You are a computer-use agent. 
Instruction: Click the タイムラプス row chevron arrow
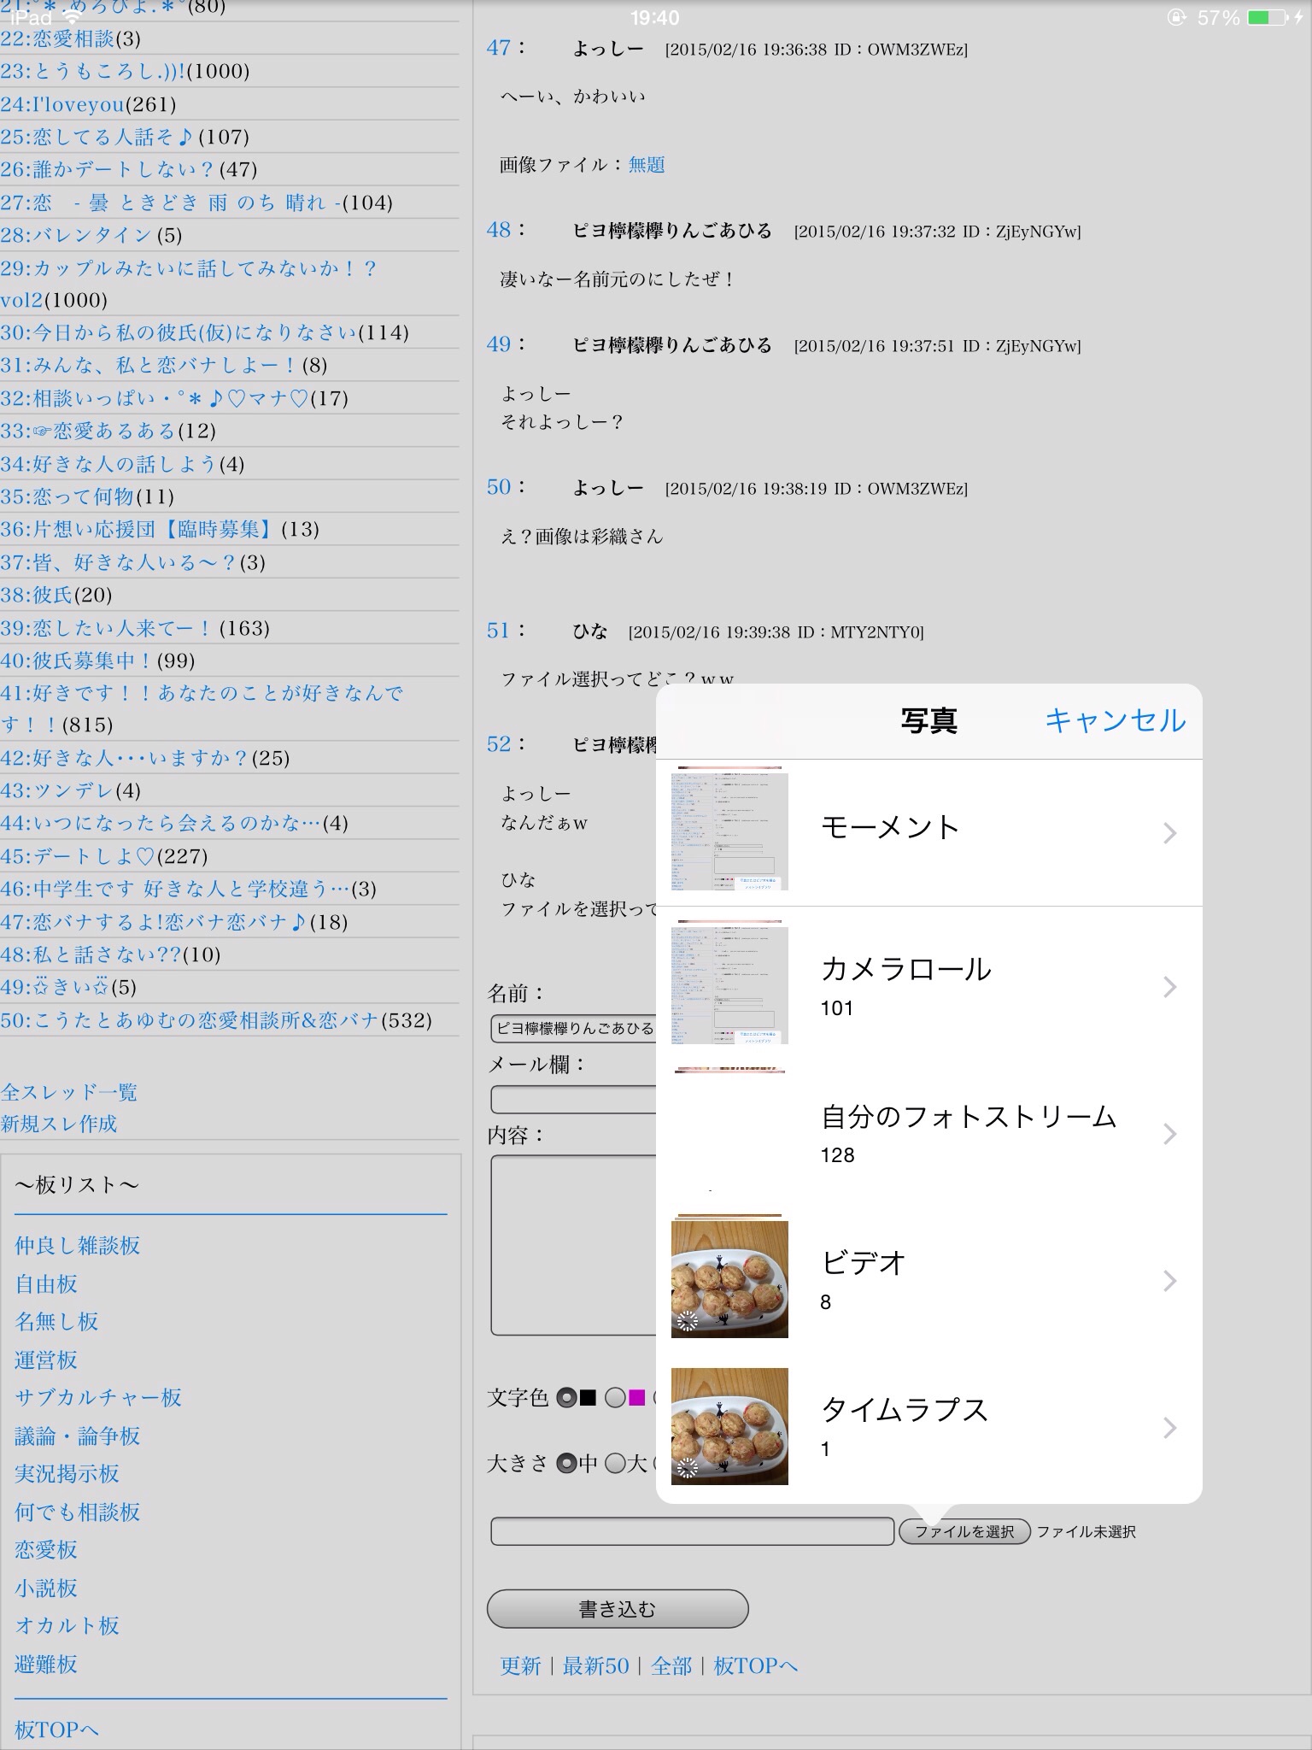click(x=1169, y=1428)
